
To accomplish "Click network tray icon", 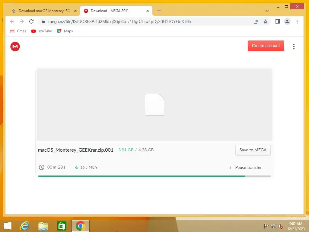I will (x=273, y=226).
